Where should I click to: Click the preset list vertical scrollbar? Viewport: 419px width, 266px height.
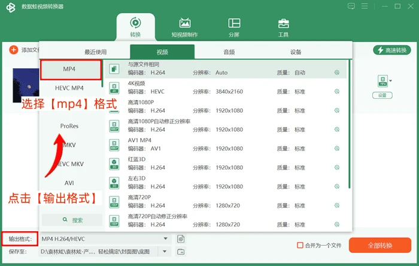[x=349, y=124]
